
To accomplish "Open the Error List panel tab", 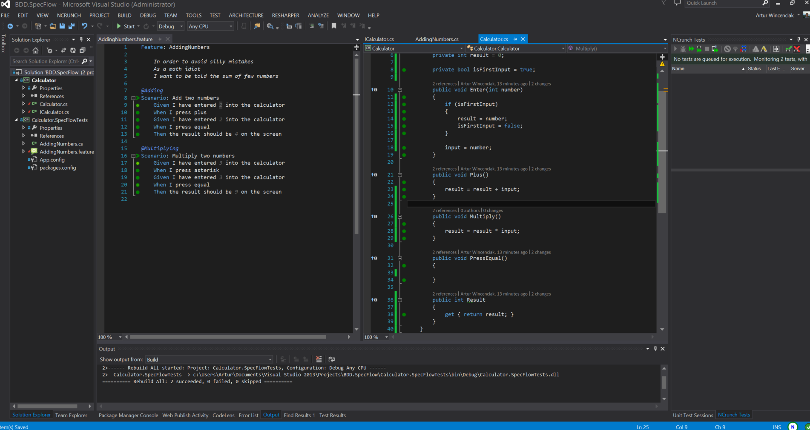I will pyautogui.click(x=248, y=415).
